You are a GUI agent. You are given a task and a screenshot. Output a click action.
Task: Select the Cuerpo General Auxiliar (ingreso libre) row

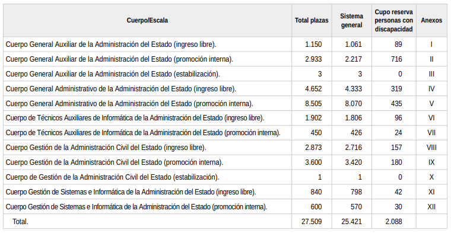(x=225, y=44)
